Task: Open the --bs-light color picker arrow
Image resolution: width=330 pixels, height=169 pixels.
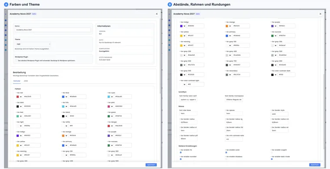Action: 21,126
